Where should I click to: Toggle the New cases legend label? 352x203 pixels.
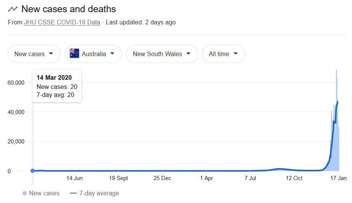click(x=44, y=193)
